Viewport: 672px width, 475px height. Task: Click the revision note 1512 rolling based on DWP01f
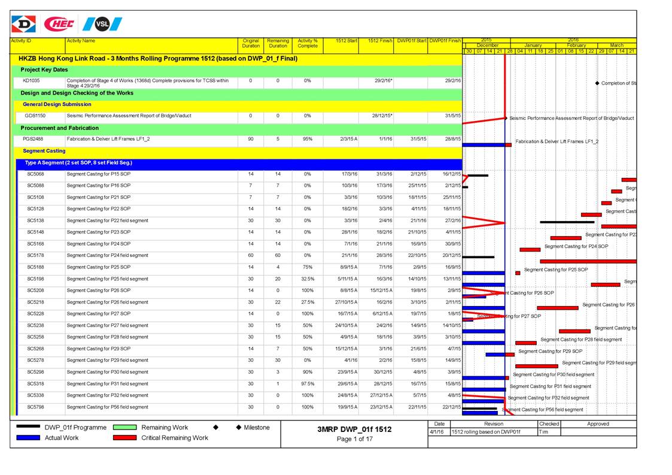485,432
